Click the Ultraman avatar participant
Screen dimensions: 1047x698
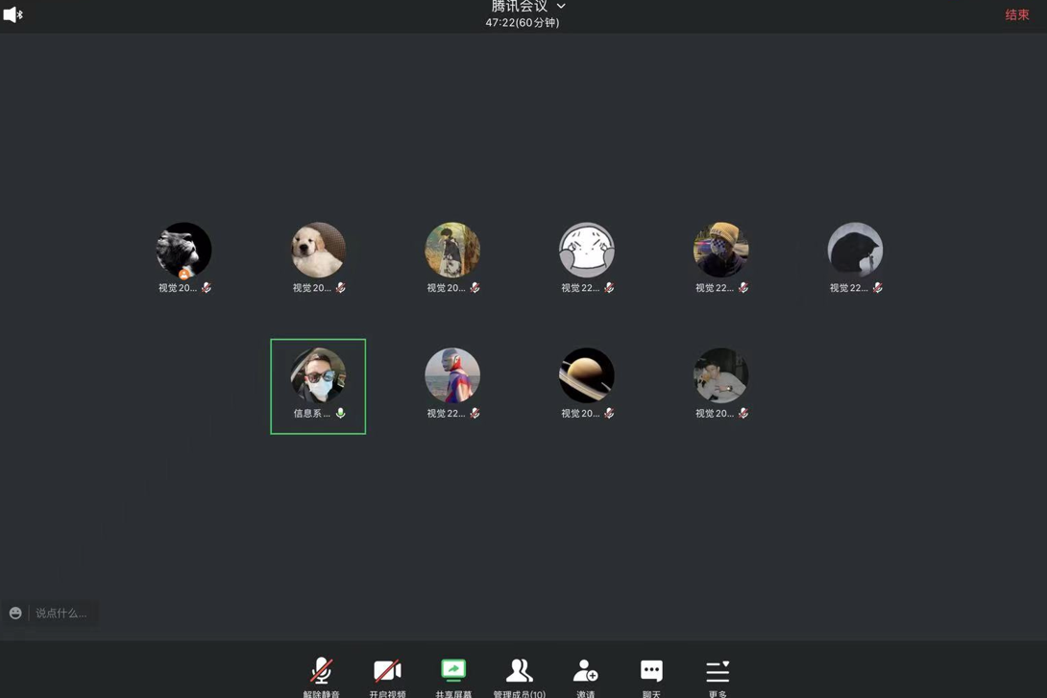452,375
